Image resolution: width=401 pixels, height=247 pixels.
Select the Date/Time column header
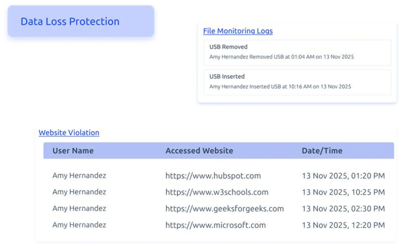coord(322,151)
